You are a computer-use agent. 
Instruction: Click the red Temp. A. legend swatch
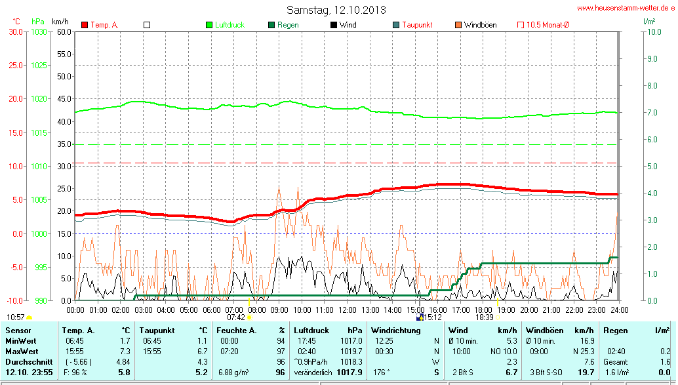pos(85,25)
